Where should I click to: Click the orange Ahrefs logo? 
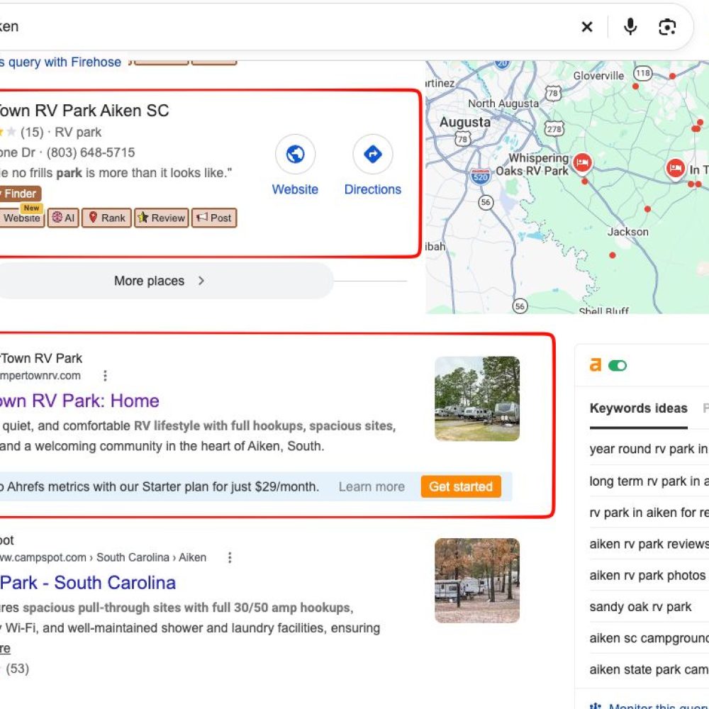point(596,364)
